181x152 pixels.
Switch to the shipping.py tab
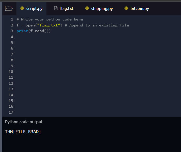coord(99,8)
